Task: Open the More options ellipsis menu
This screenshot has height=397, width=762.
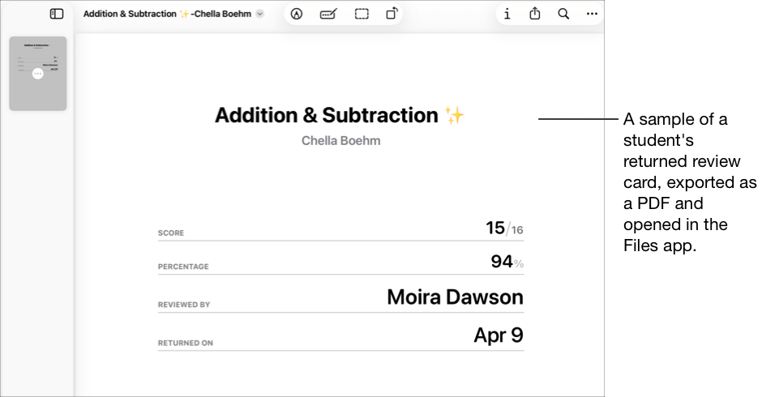Action: [x=592, y=14]
